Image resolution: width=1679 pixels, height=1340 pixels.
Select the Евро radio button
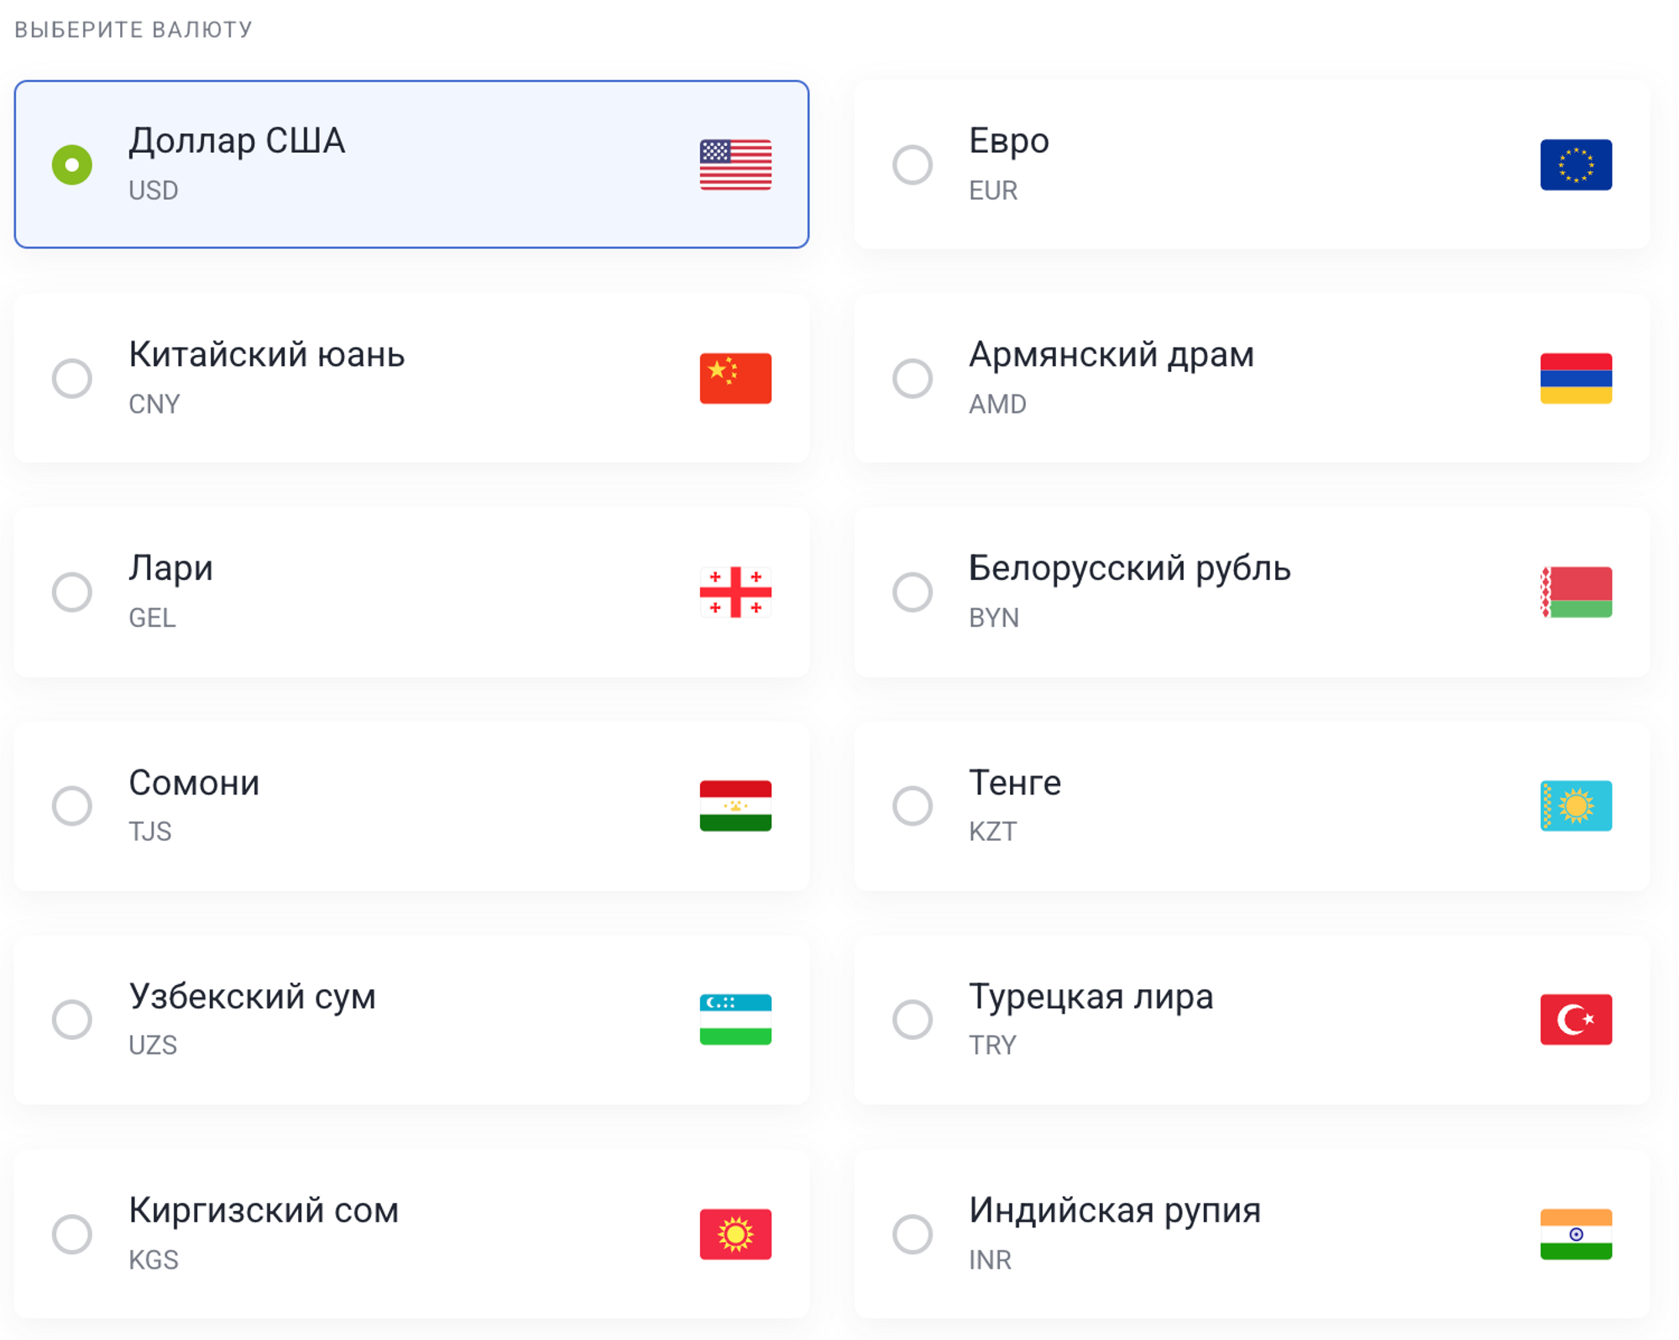913,164
